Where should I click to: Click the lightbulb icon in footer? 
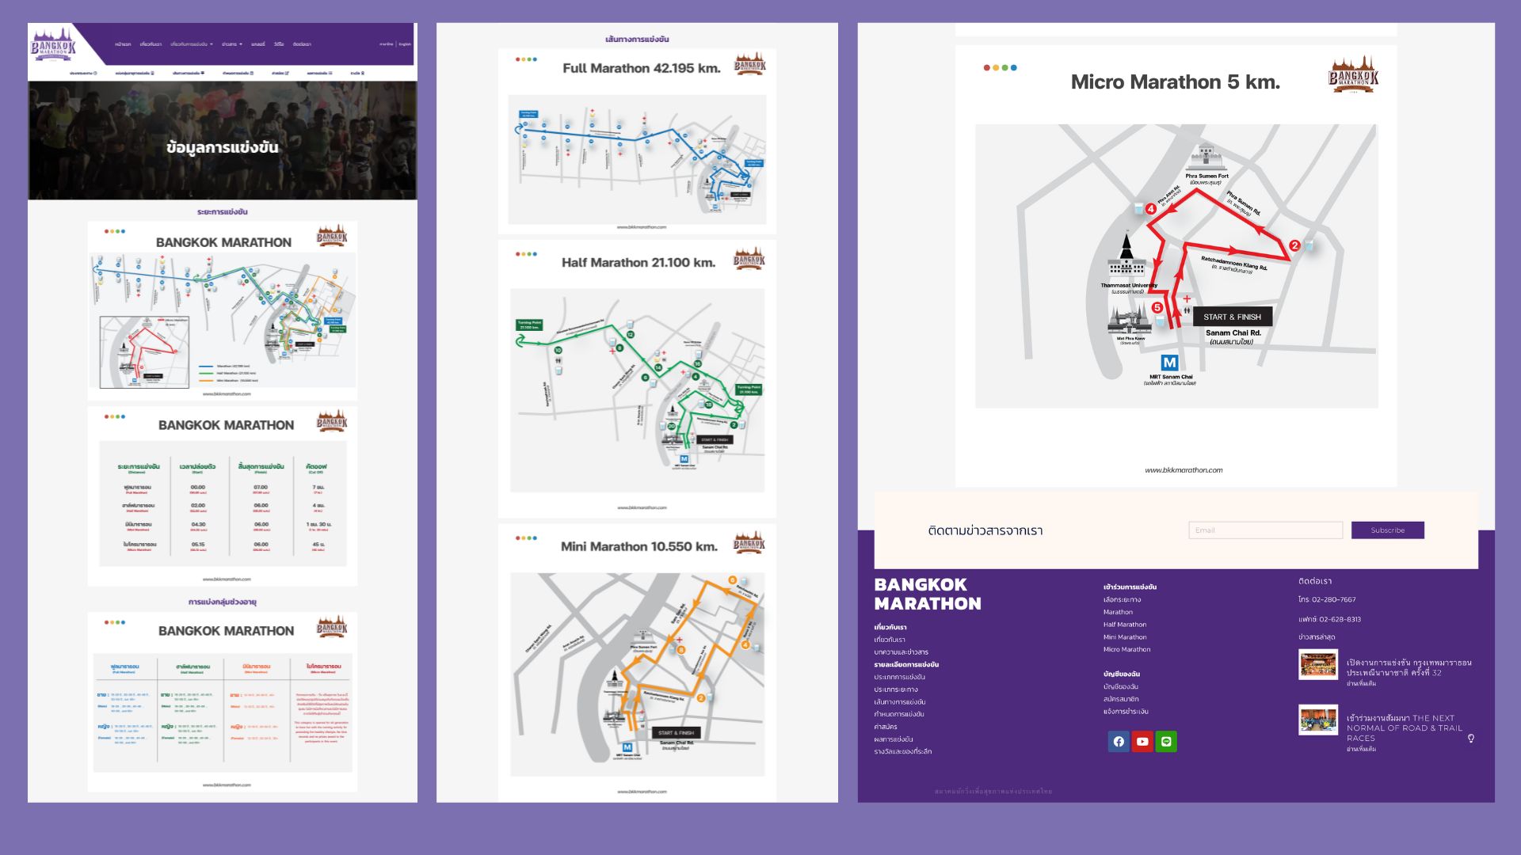(x=1471, y=739)
